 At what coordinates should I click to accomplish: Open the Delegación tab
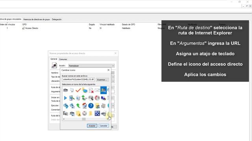point(57,19)
